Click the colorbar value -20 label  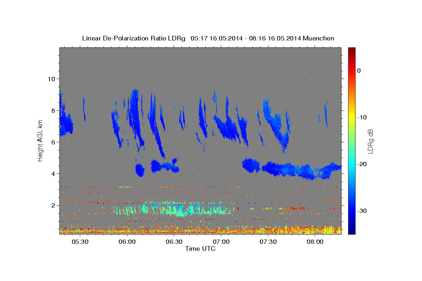point(362,164)
